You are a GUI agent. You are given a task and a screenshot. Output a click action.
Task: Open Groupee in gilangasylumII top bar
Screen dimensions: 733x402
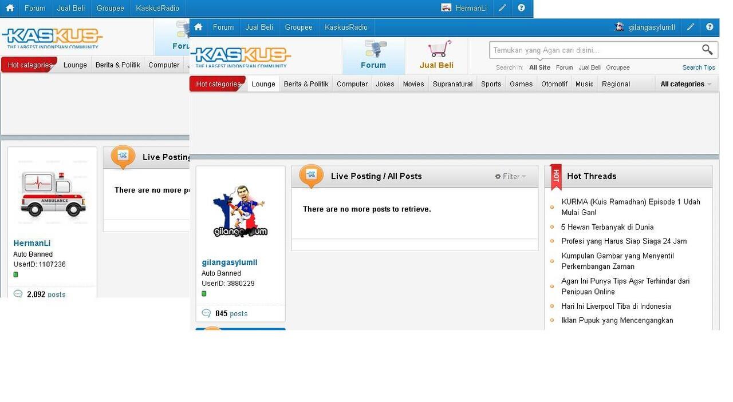(299, 27)
